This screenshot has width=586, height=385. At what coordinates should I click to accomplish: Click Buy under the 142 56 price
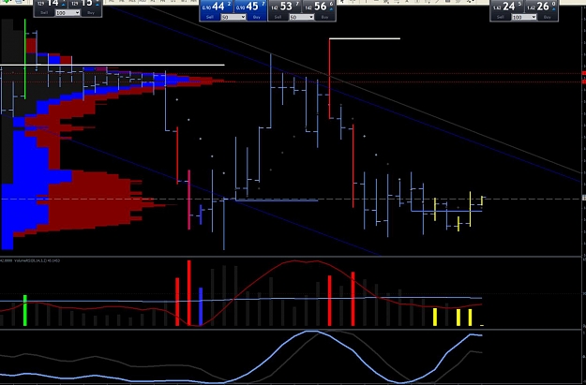click(324, 17)
